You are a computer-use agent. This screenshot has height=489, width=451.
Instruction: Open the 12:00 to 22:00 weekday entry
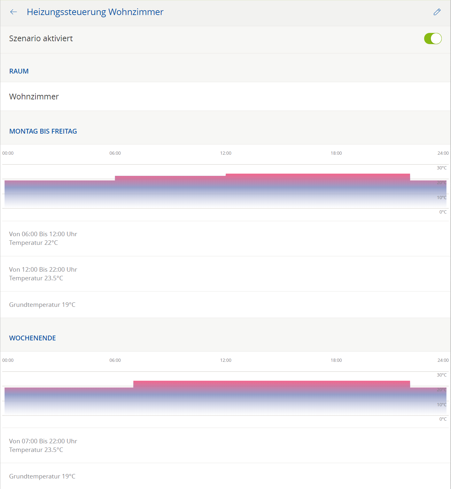[43, 274]
